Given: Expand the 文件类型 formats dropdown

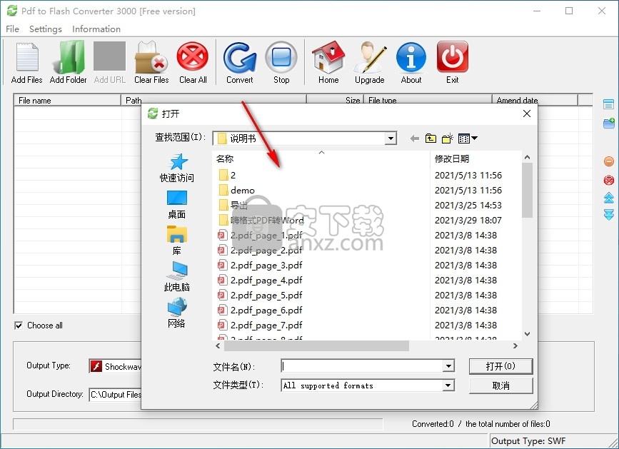Looking at the screenshot, I should tap(448, 385).
